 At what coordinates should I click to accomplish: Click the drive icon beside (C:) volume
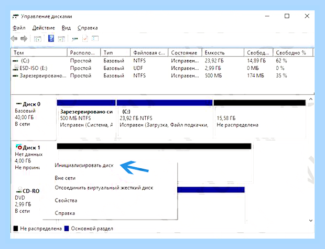coord(16,61)
